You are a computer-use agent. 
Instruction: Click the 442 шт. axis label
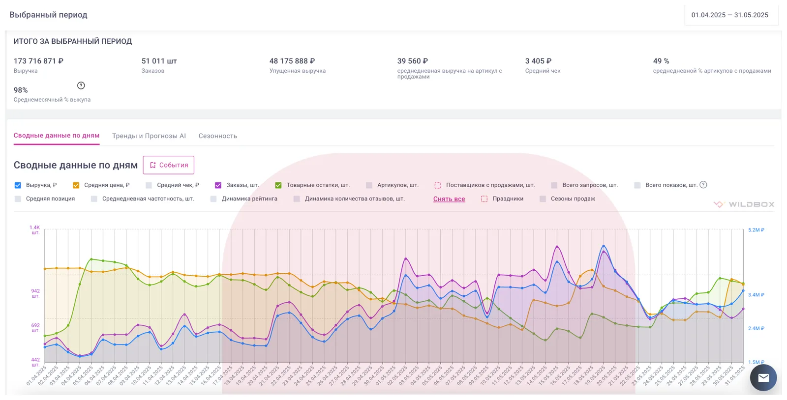click(x=35, y=362)
